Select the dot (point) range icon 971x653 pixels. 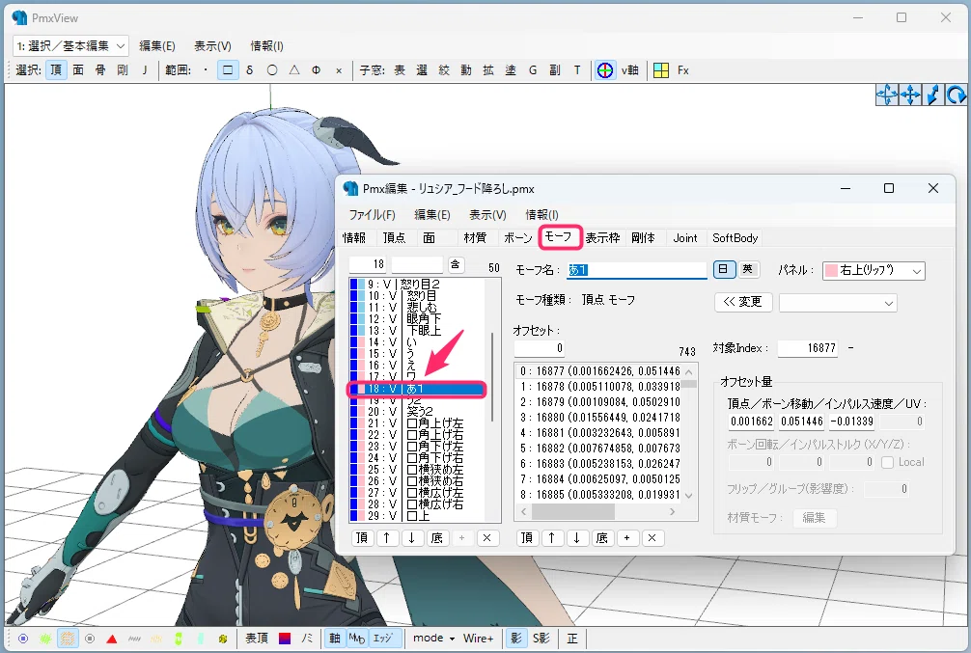[206, 70]
